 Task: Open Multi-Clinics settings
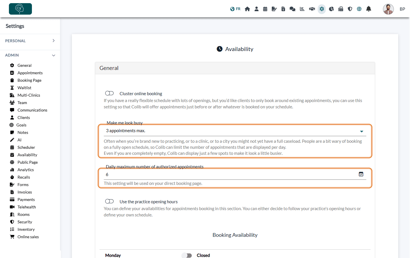coord(29,95)
